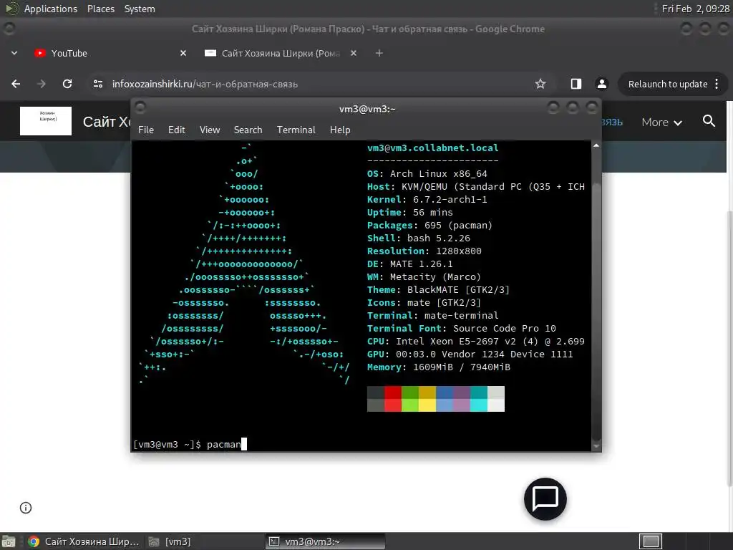This screenshot has width=733, height=550.
Task: Click the cyan color block in neofetch
Action: 479,398
